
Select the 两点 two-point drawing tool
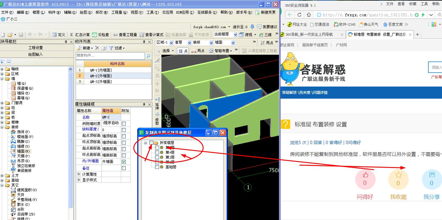click(198, 51)
